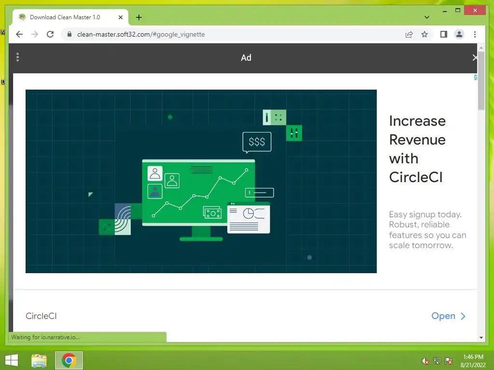This screenshot has width=494, height=370.
Task: Click the 'Ad' label in the header
Action: click(246, 58)
